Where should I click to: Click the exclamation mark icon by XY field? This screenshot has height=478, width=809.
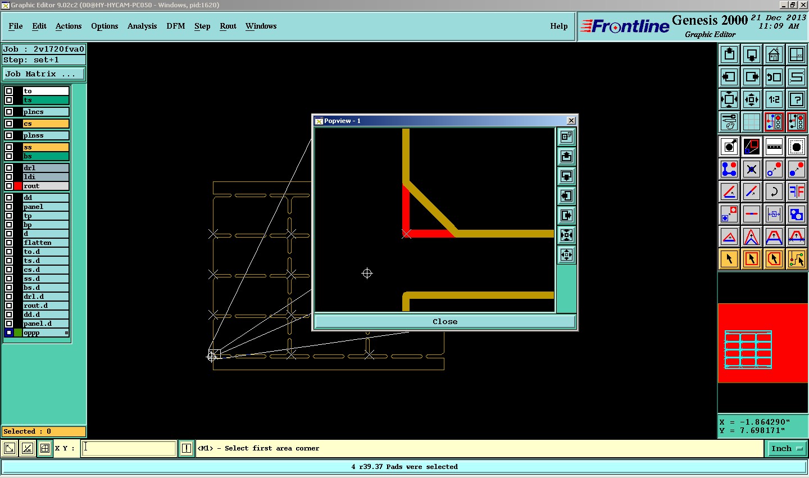187,448
